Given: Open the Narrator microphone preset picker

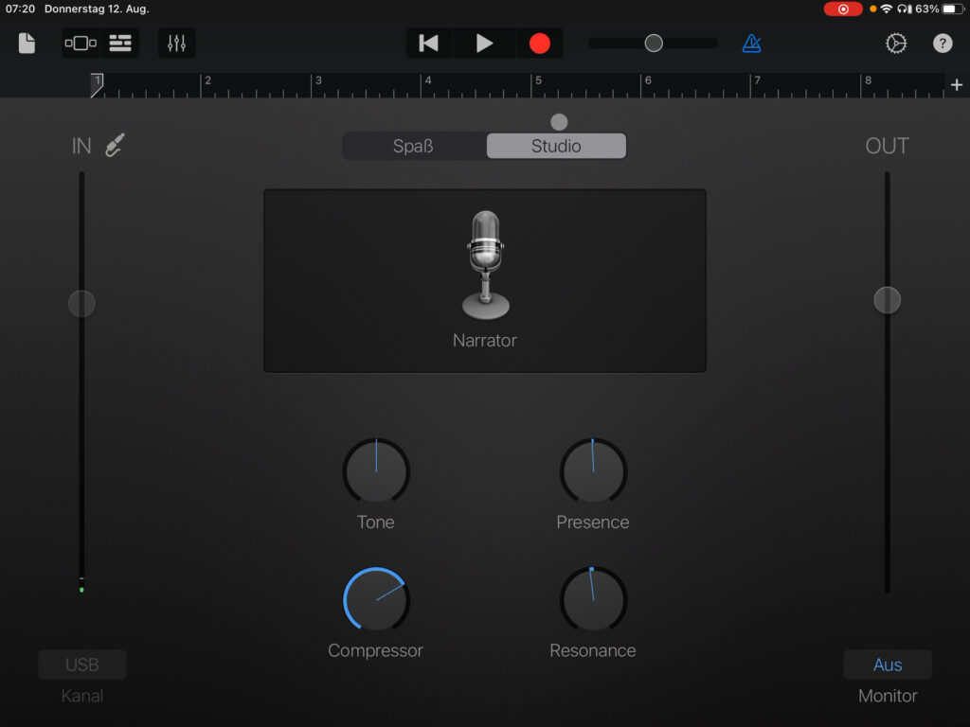Looking at the screenshot, I should tap(485, 280).
